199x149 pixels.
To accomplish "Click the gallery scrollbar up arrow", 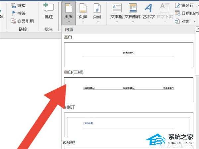I will pyautogui.click(x=197, y=29).
